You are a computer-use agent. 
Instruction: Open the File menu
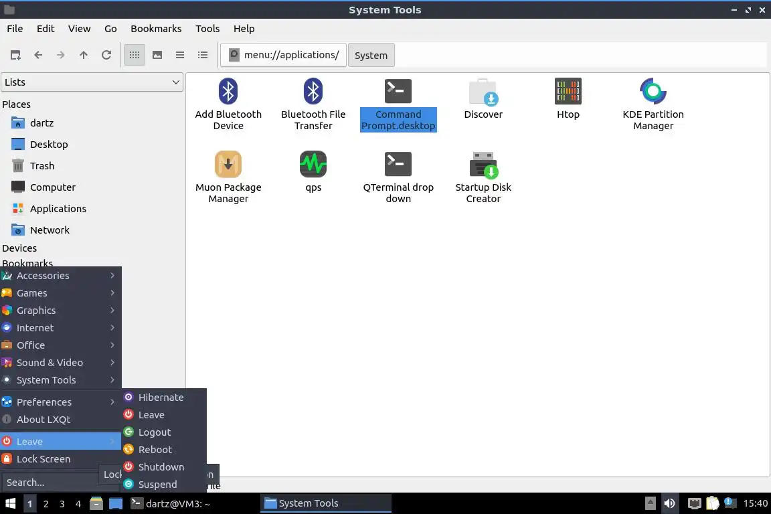coord(15,29)
